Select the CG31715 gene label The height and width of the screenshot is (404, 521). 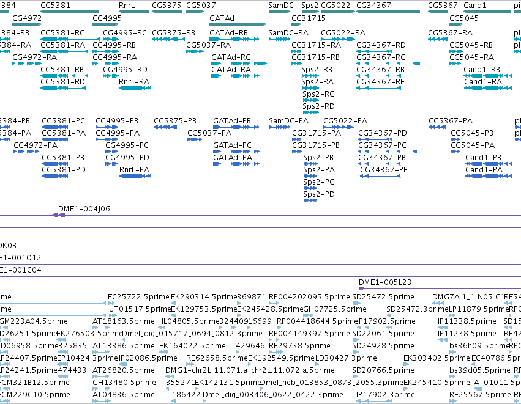pyautogui.click(x=309, y=18)
